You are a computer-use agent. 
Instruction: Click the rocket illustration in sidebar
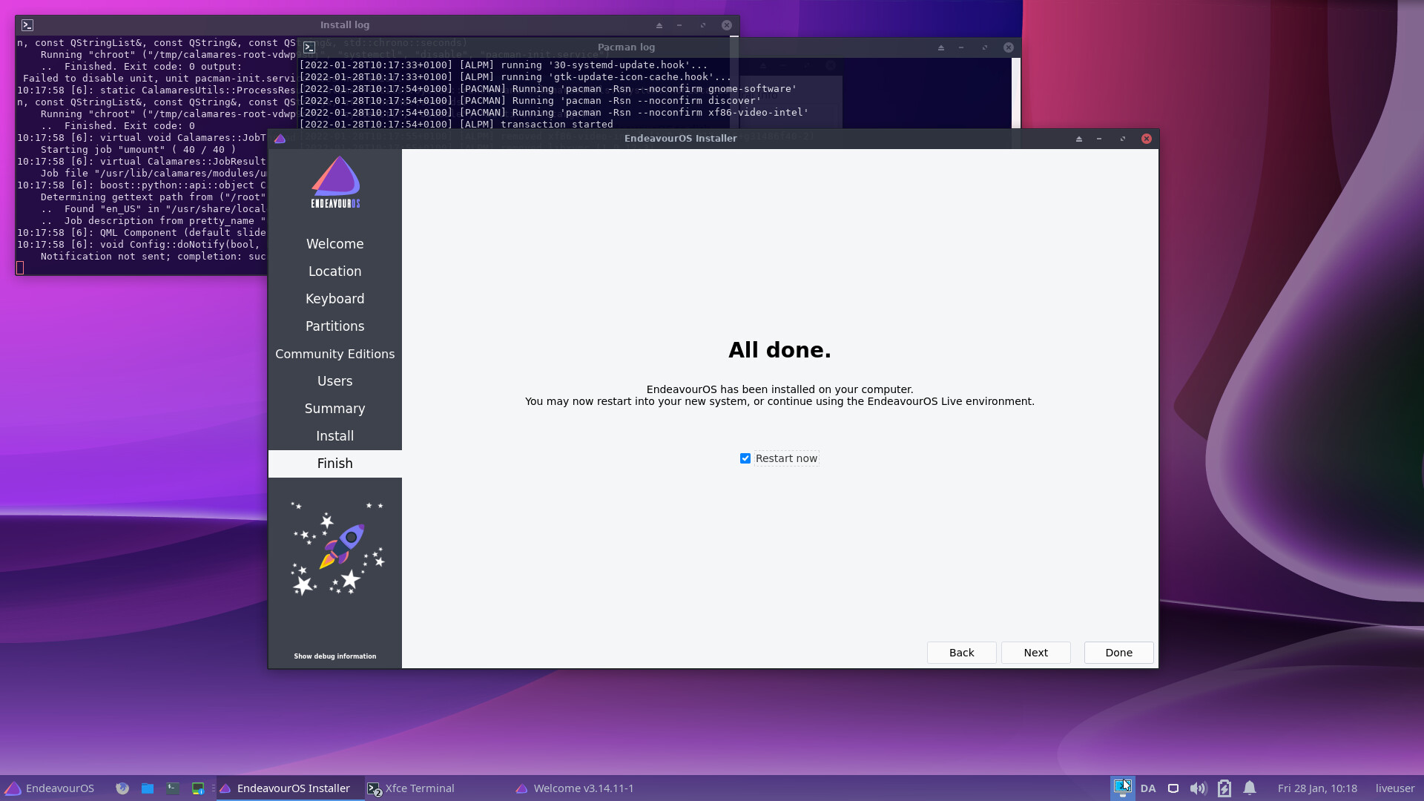pyautogui.click(x=337, y=549)
